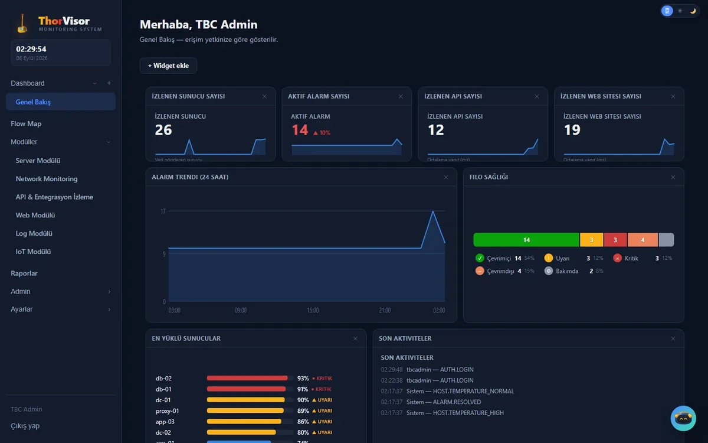Click the orange 4 segment of fleet bar
708x443 pixels.
643,240
